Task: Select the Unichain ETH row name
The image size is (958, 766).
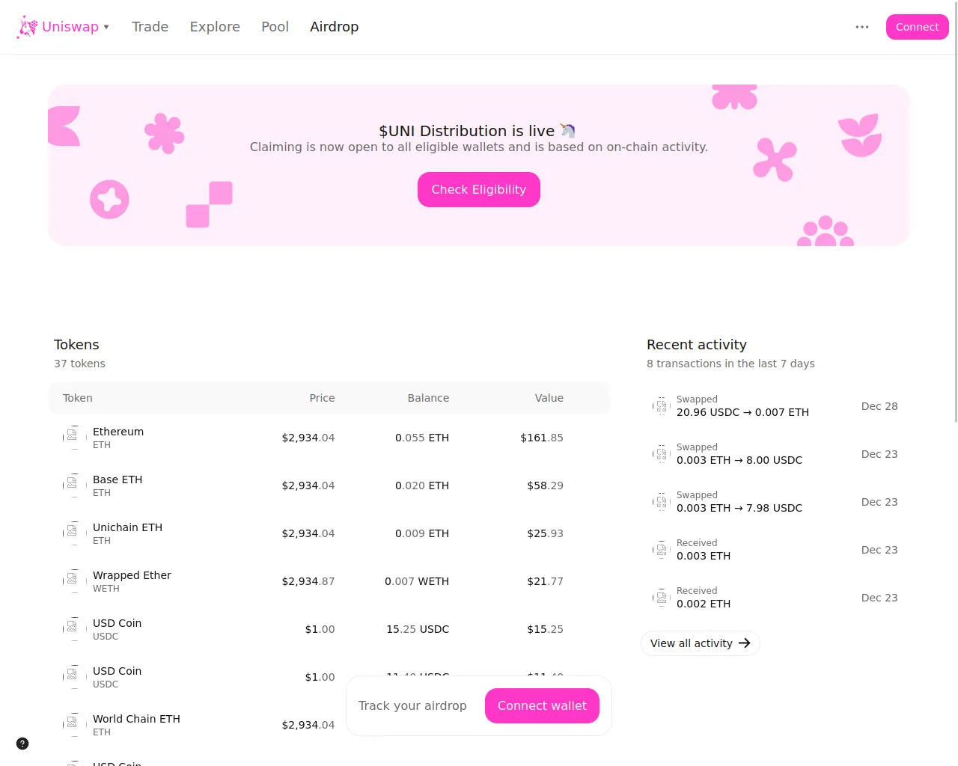Action: pos(127,527)
